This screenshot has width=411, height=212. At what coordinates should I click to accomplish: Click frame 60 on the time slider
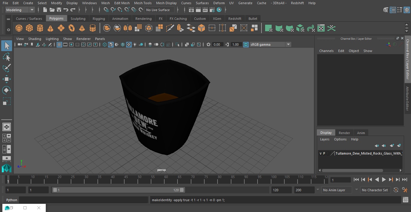click(x=166, y=180)
